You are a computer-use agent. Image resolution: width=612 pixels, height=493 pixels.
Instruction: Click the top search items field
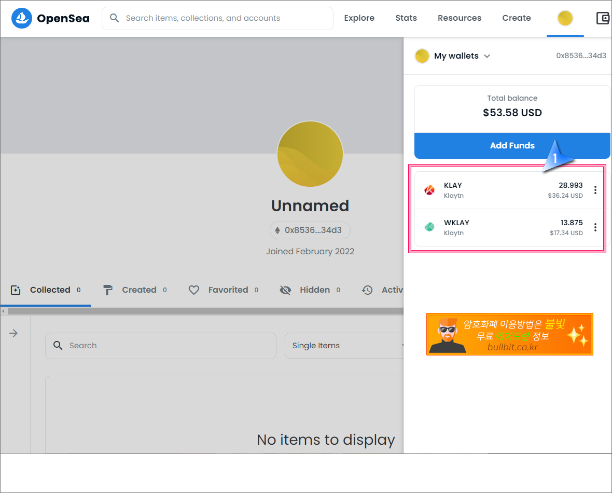click(217, 18)
